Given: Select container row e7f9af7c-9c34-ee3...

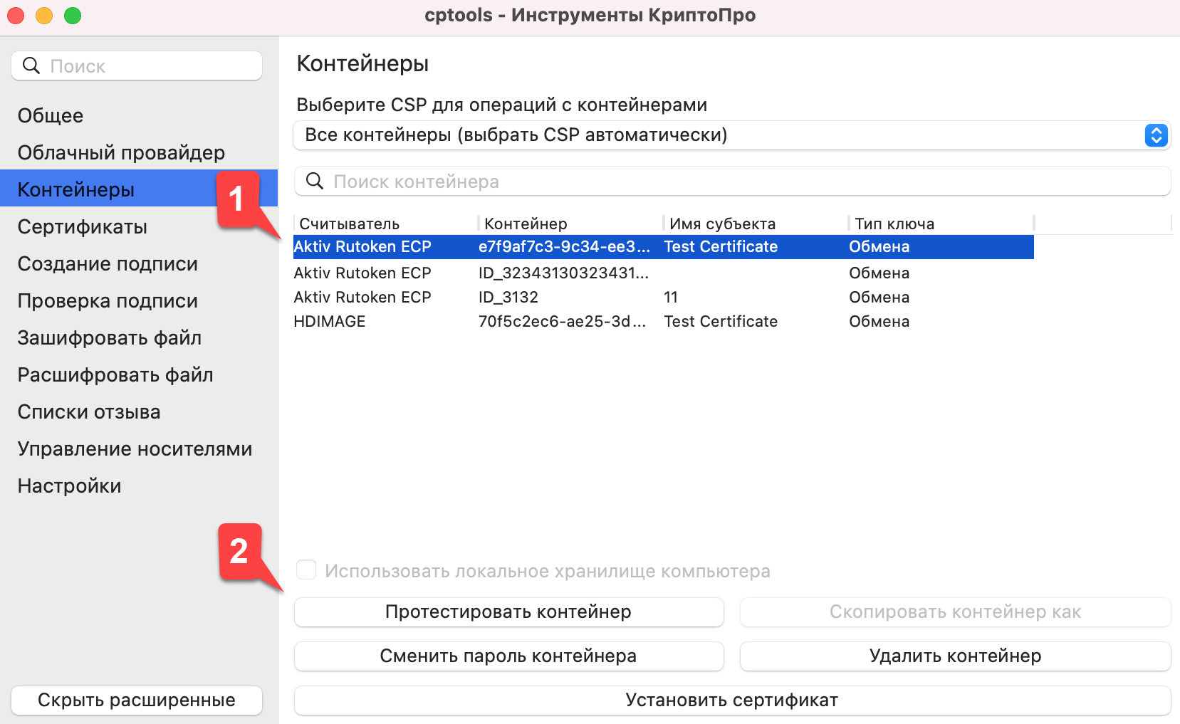Looking at the screenshot, I should (x=664, y=246).
